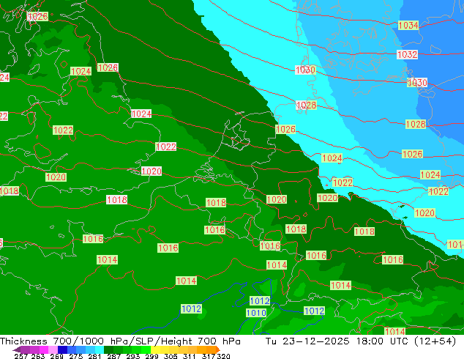Pick the light pink legend swatch

(x=53, y=349)
